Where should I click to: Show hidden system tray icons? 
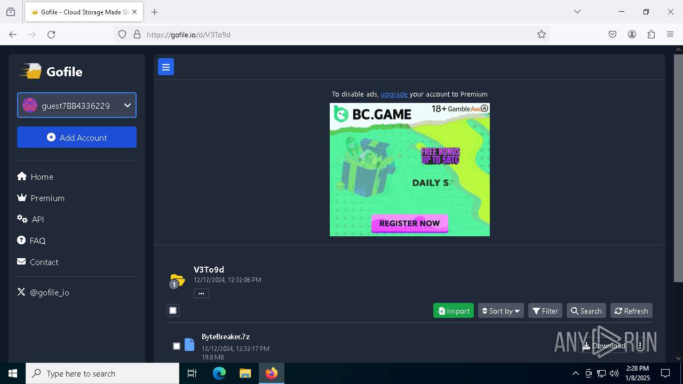pyautogui.click(x=575, y=373)
